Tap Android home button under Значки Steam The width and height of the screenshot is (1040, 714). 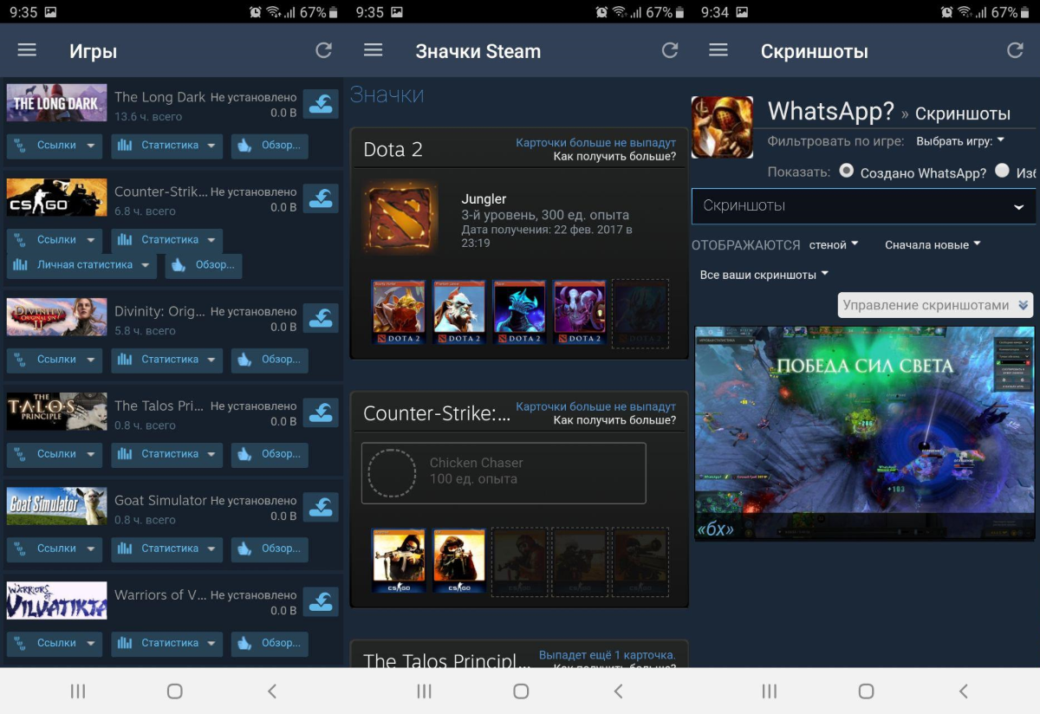click(521, 691)
